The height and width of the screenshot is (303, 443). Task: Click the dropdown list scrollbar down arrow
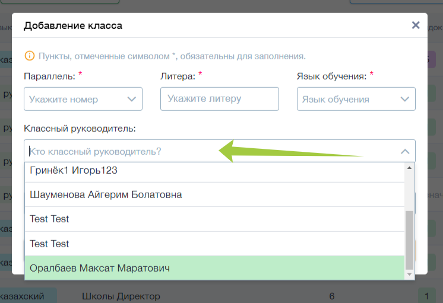(409, 275)
